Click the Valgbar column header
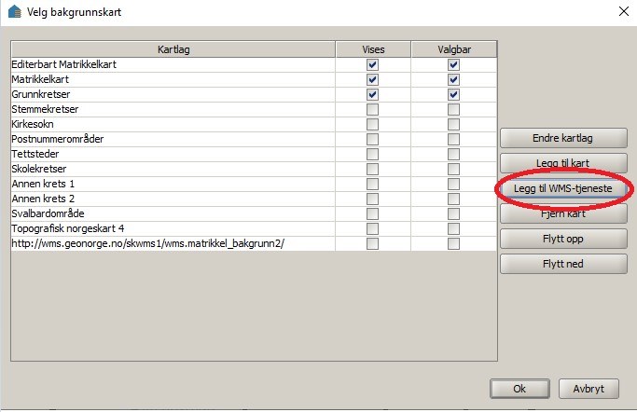Image resolution: width=637 pixels, height=412 pixels. 453,49
